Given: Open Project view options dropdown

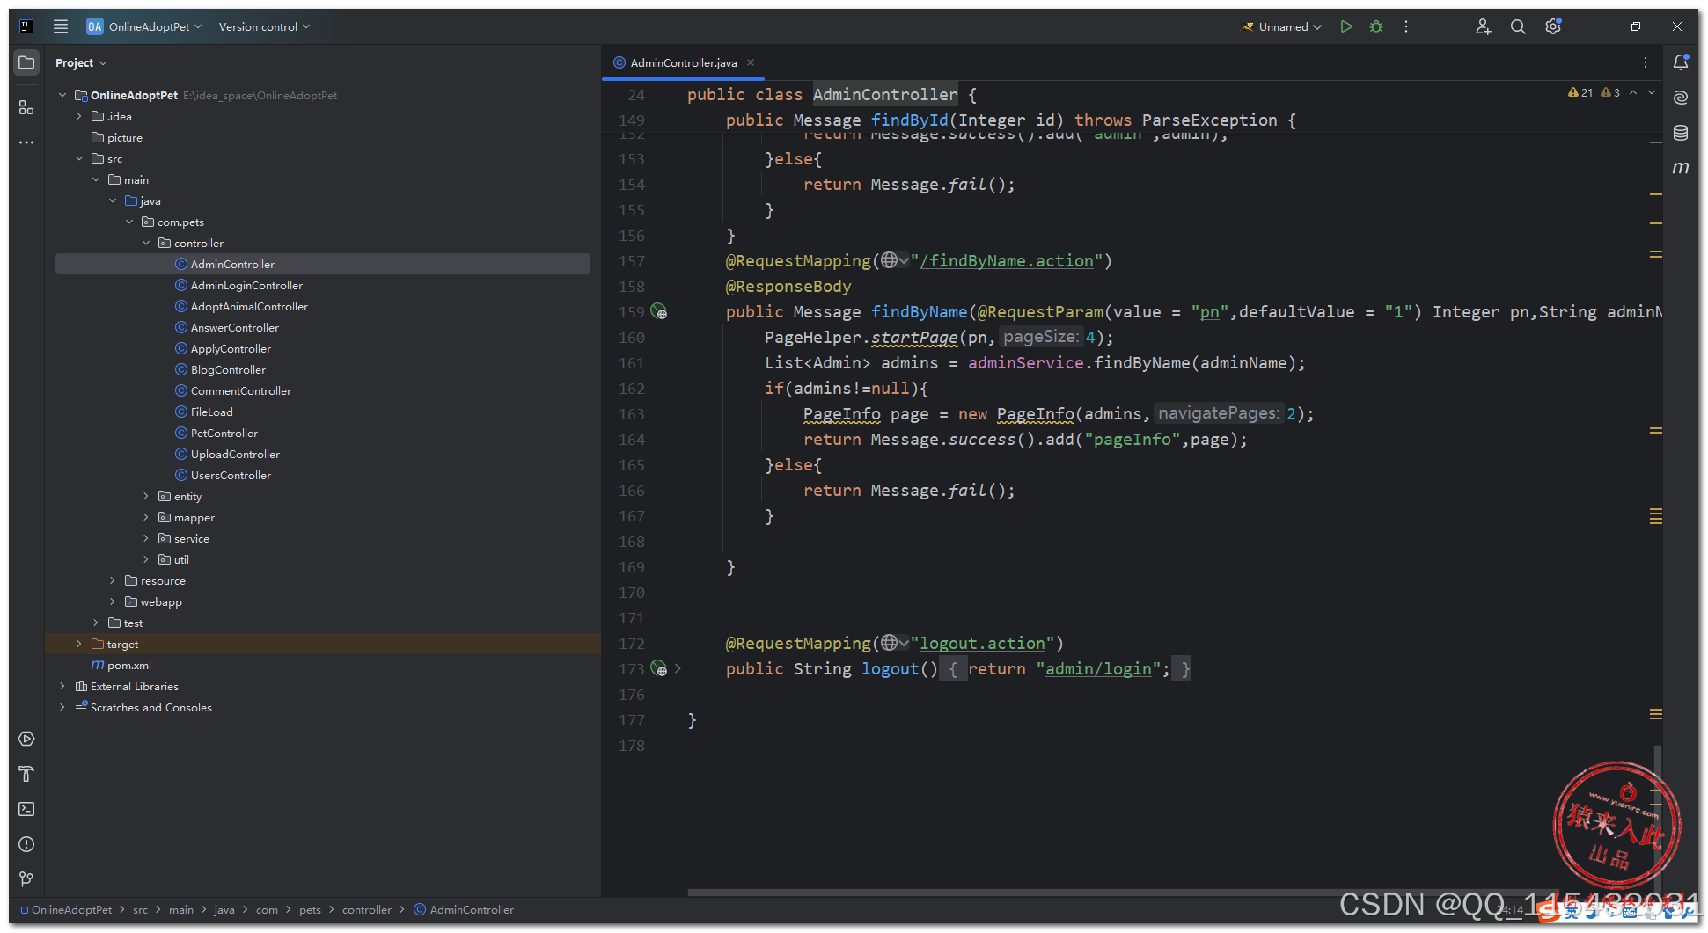Looking at the screenshot, I should click(81, 62).
